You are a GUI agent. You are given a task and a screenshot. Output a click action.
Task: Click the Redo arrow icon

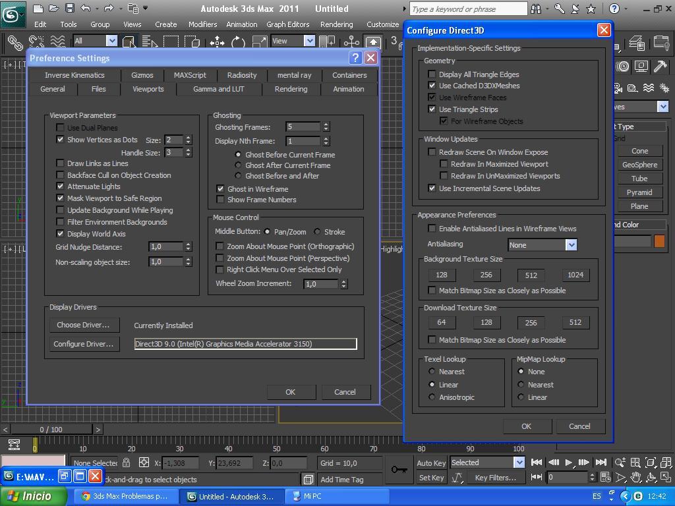tap(109, 8)
